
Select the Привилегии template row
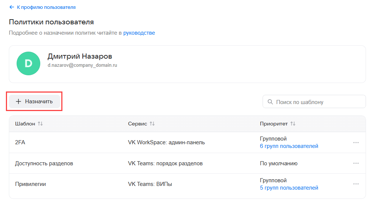30,184
